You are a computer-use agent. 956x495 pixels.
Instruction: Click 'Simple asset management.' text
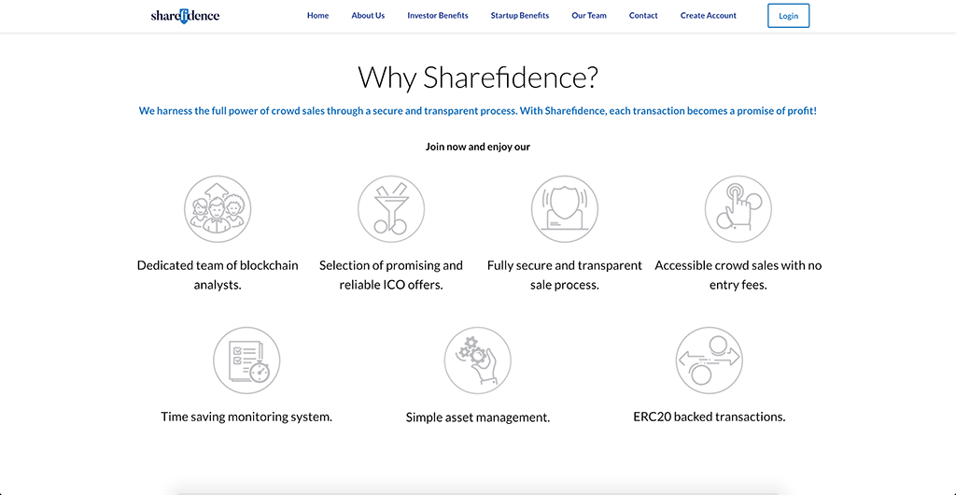[478, 417]
